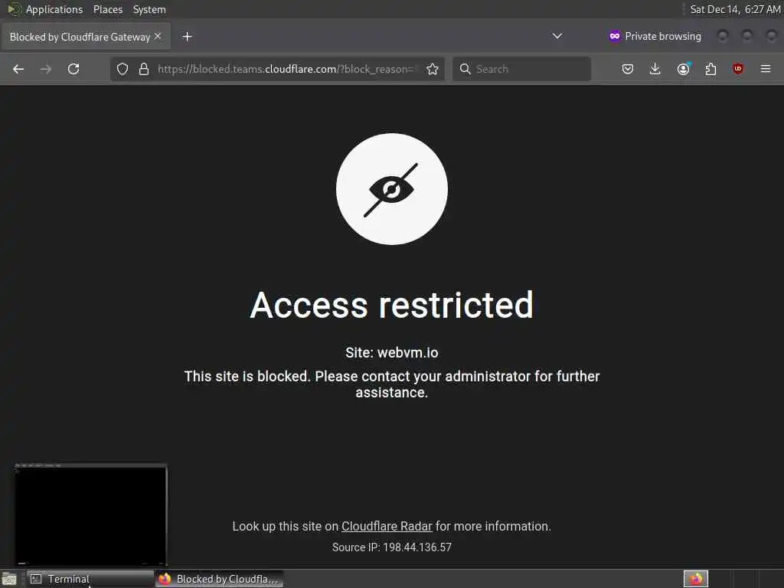Viewport: 784px width, 588px height.
Task: Focus the Search input box
Action: point(521,69)
